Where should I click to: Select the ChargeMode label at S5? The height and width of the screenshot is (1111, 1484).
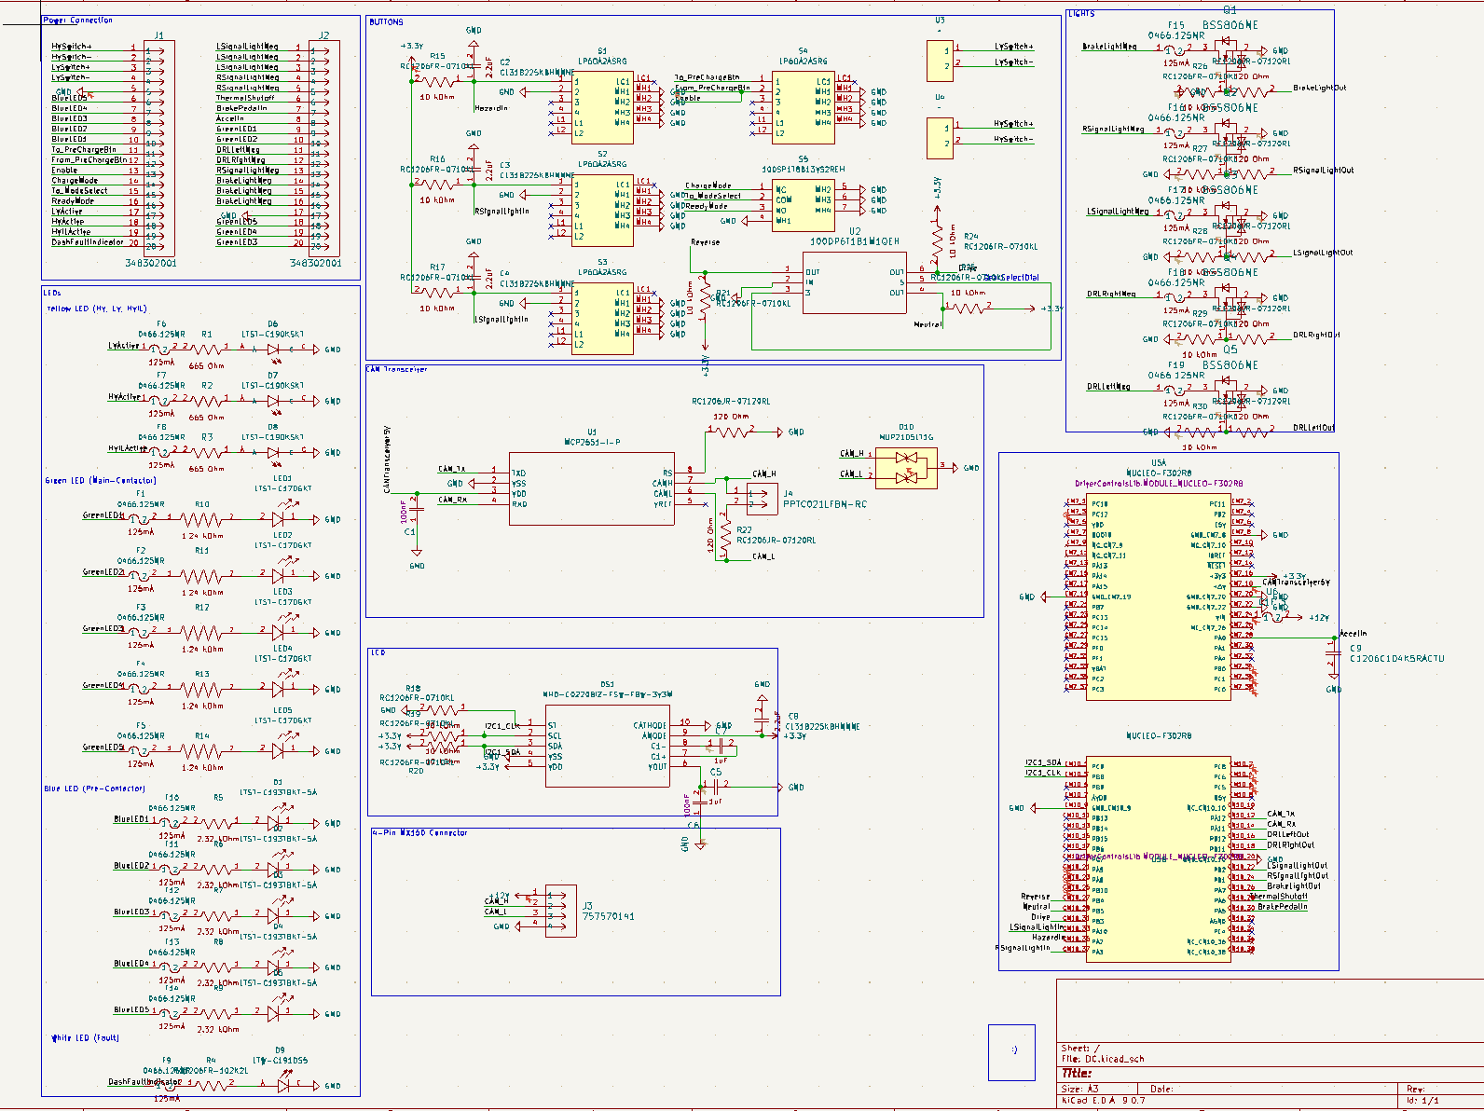pos(708,185)
